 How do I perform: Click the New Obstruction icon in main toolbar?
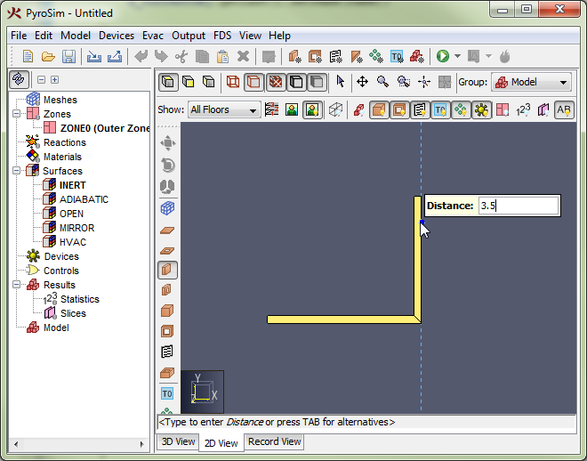[295, 57]
